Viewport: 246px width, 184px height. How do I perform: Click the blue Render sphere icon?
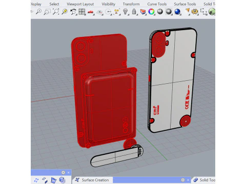(x=177, y=12)
